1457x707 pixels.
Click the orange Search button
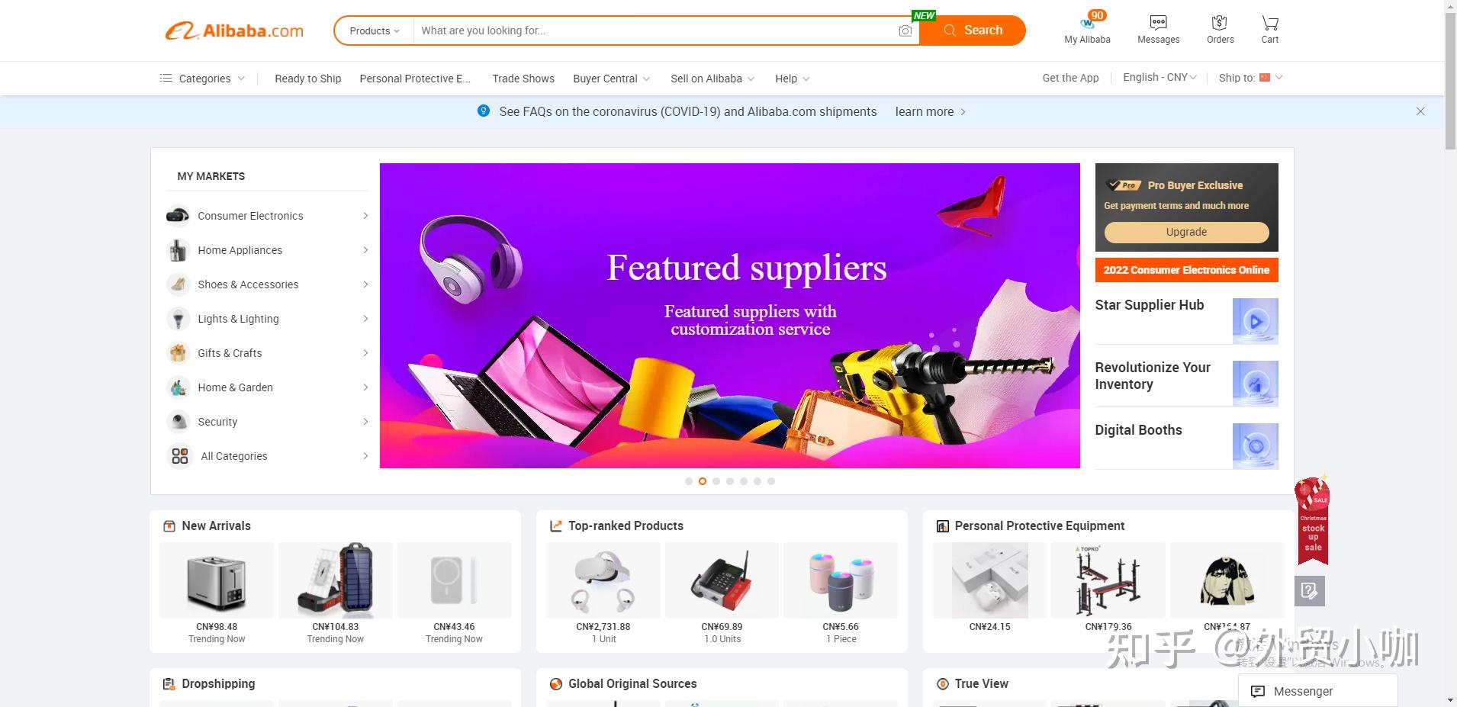tap(973, 31)
